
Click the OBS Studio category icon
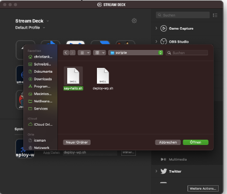164,42
